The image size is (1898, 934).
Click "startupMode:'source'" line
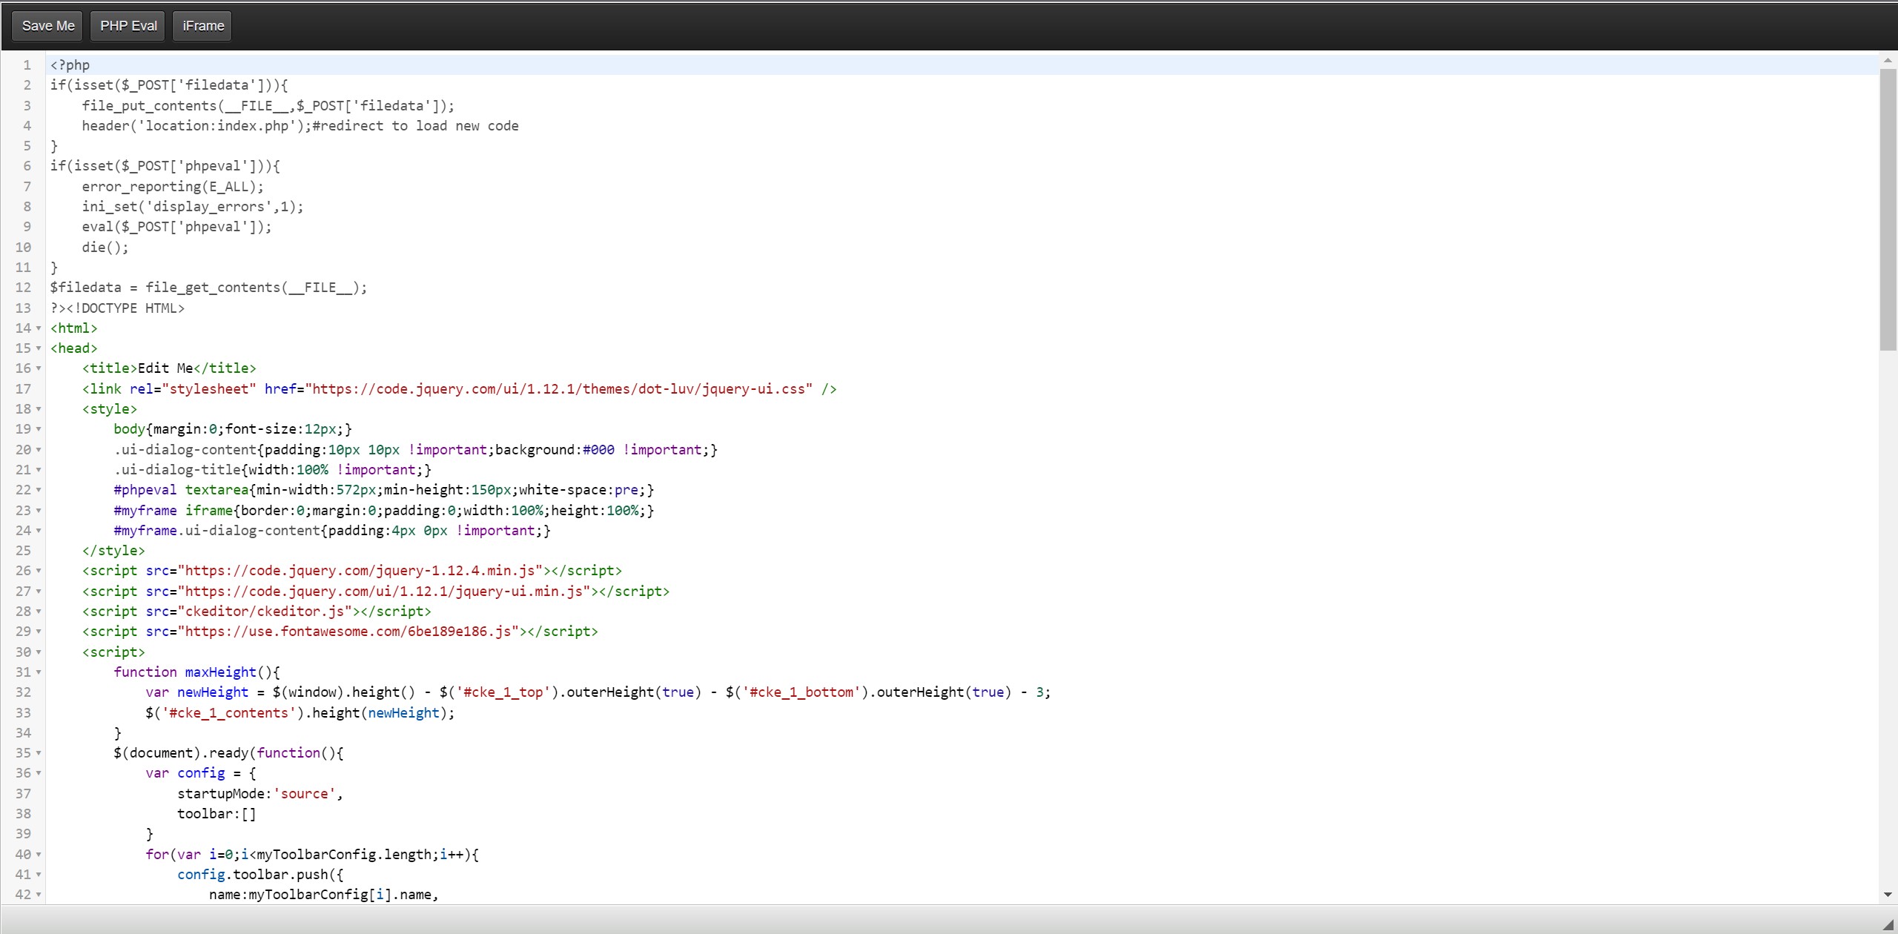click(x=260, y=794)
